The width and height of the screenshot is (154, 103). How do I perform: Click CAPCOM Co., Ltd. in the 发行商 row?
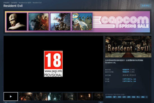click(129, 81)
